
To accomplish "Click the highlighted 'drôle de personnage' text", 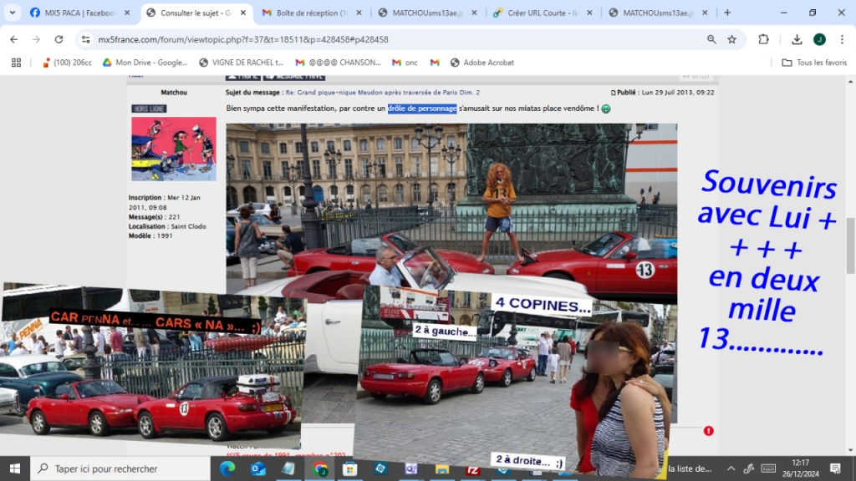I will click(422, 109).
